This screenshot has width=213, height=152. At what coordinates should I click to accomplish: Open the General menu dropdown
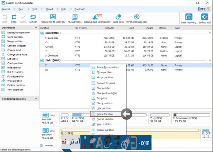(6, 9)
